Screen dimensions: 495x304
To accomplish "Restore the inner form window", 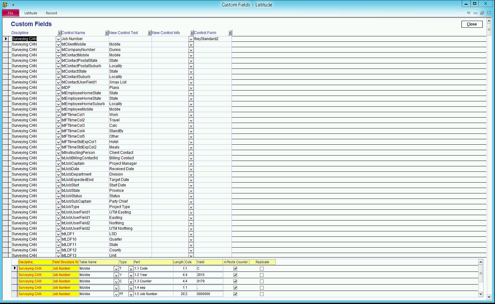I will pos(482,13).
